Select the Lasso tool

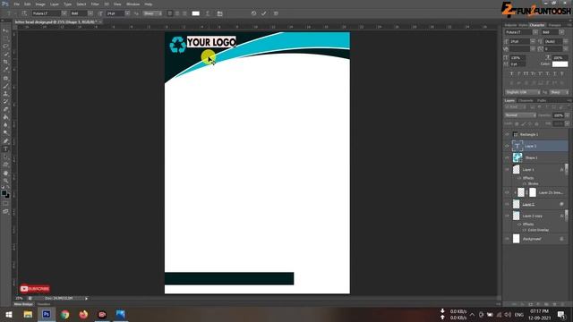click(x=5, y=47)
